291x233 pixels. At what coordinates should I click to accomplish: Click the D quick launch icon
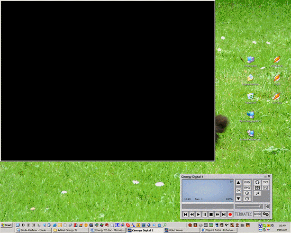pos(23,225)
